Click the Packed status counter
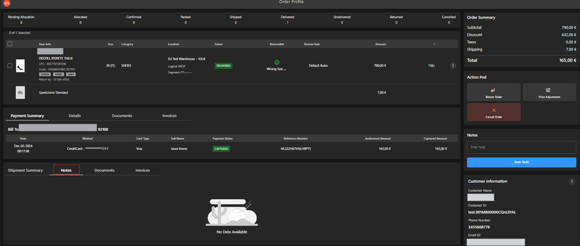Image resolution: width=580 pixels, height=246 pixels. coord(185,20)
